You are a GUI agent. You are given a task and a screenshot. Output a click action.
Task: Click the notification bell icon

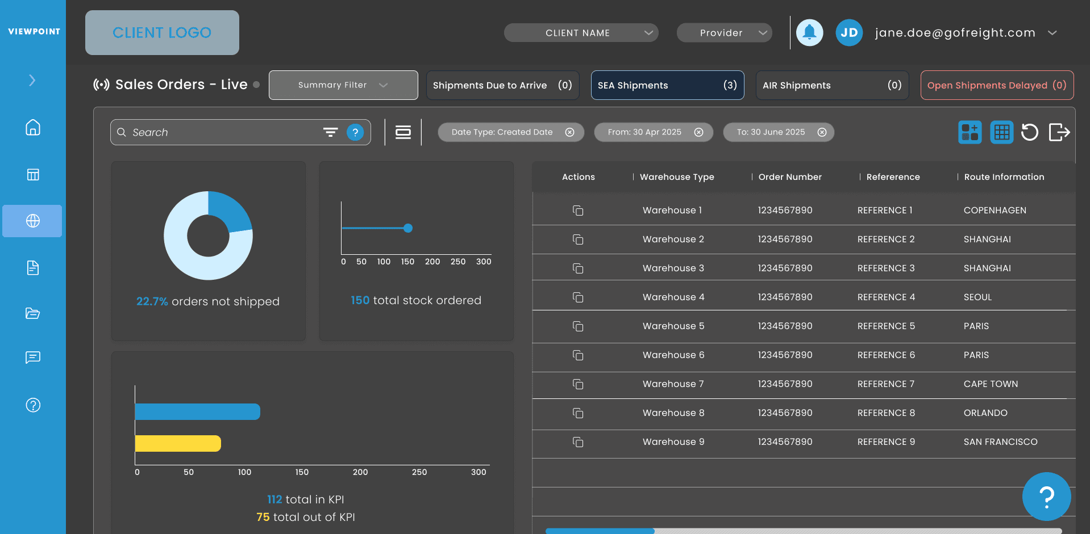(x=809, y=33)
